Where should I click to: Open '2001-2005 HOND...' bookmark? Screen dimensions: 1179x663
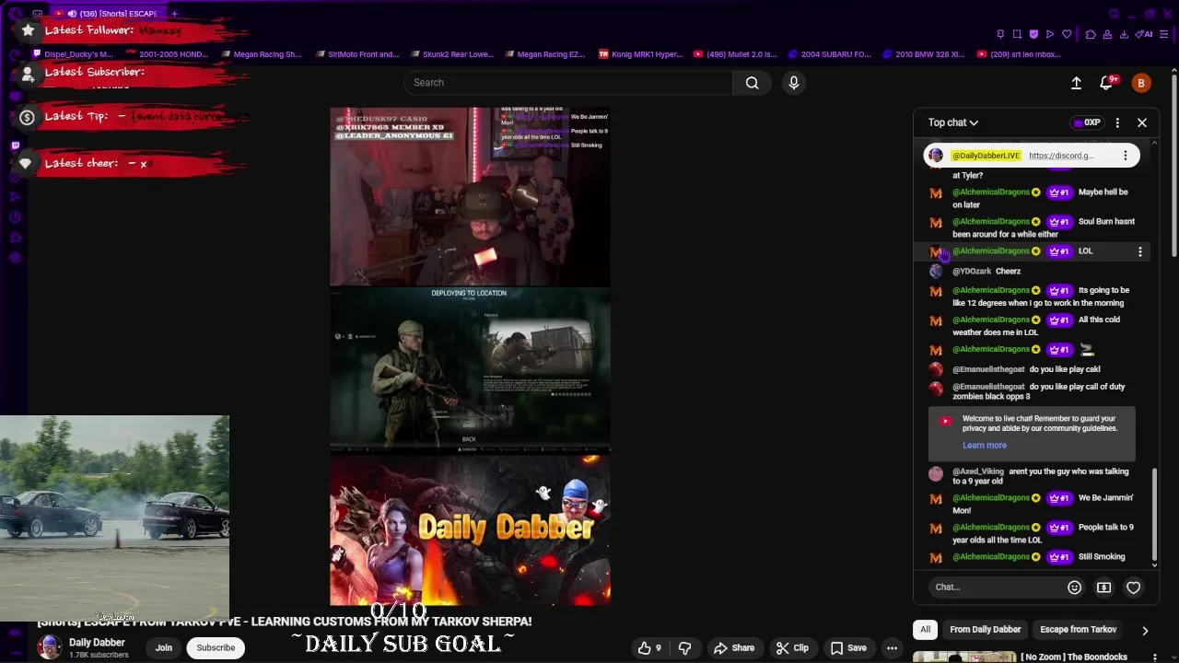[167, 54]
